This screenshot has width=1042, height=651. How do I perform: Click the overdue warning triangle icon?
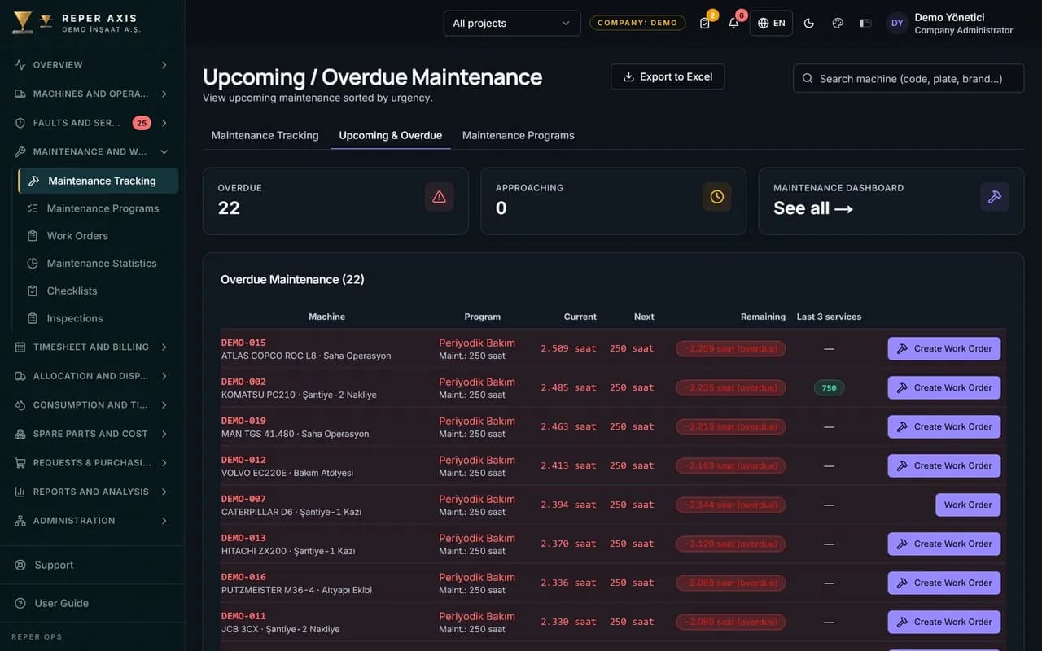tap(440, 197)
